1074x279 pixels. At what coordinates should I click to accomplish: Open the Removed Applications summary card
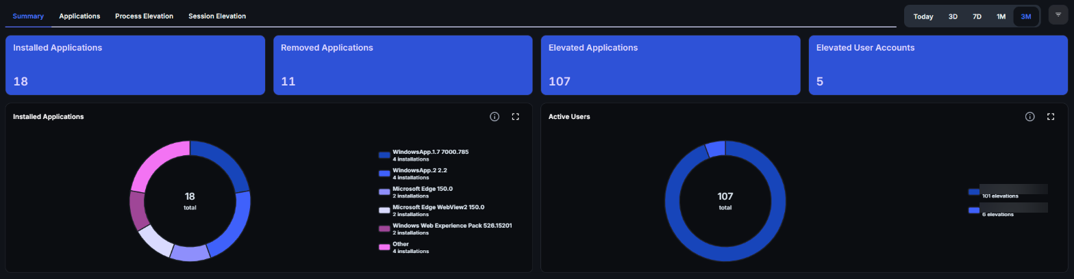pos(403,65)
